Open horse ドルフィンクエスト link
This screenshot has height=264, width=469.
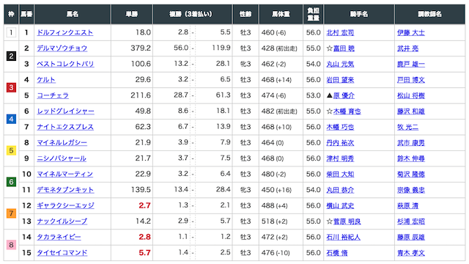pyautogui.click(x=65, y=32)
